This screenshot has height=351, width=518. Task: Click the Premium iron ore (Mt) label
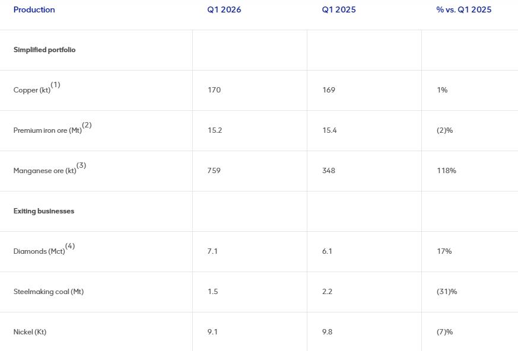point(47,130)
